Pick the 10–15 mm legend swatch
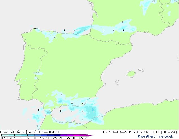Screen dimensions: 179x139 (37, 135)
